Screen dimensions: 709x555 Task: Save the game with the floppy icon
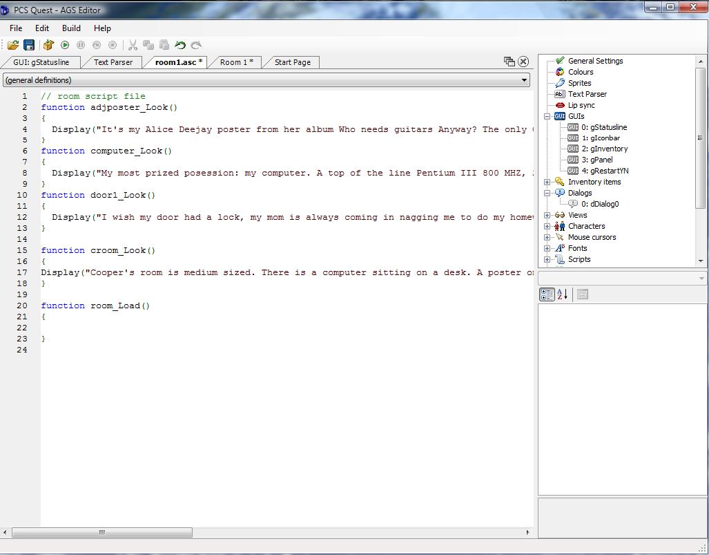(29, 45)
